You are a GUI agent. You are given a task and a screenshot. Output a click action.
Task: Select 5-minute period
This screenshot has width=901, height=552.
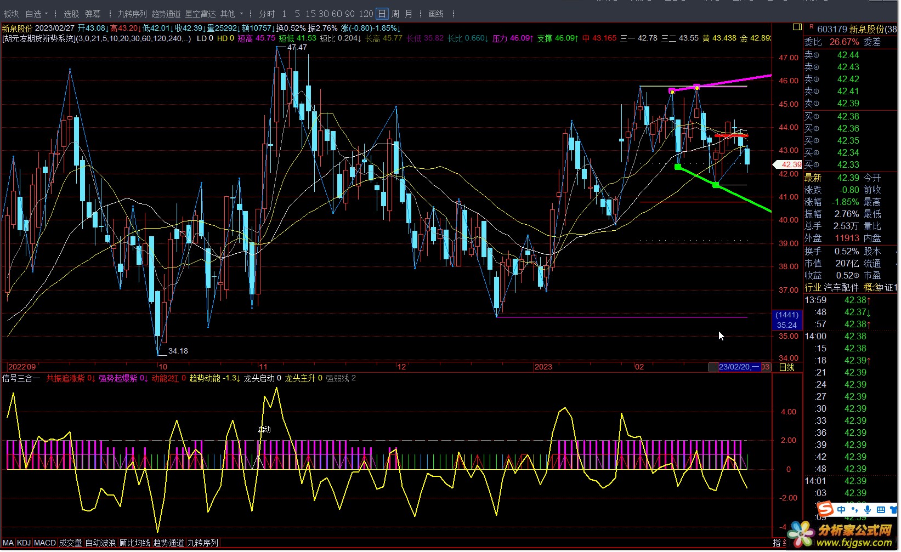(297, 14)
